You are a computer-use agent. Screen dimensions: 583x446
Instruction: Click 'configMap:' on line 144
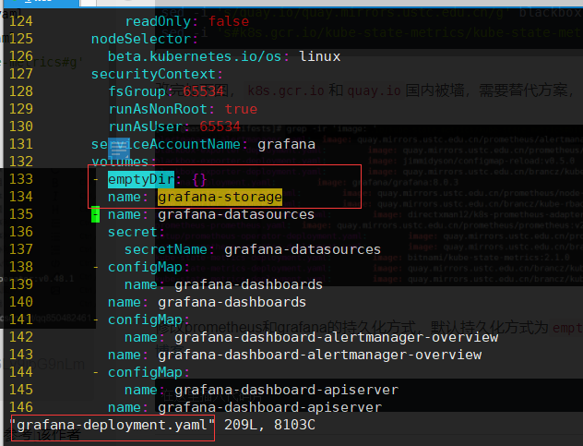tap(149, 372)
